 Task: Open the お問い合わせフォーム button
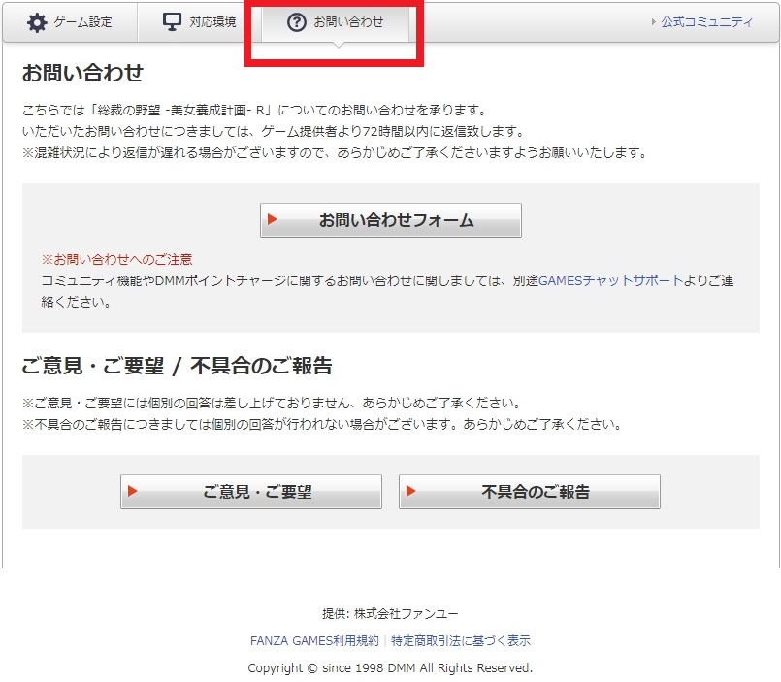point(390,219)
